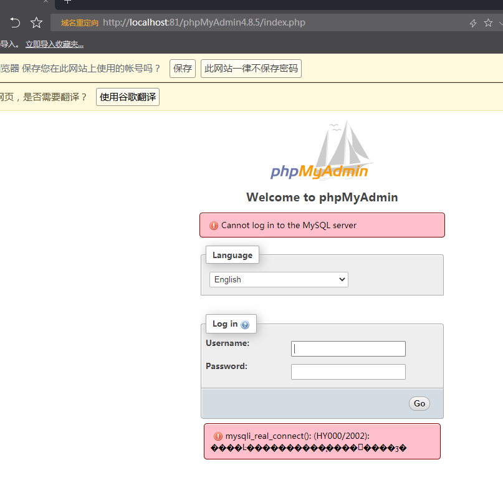Viewport: 503px width, 480px height.
Task: Click the "Welcome to phpMyAdmin" heading
Action: [x=322, y=198]
